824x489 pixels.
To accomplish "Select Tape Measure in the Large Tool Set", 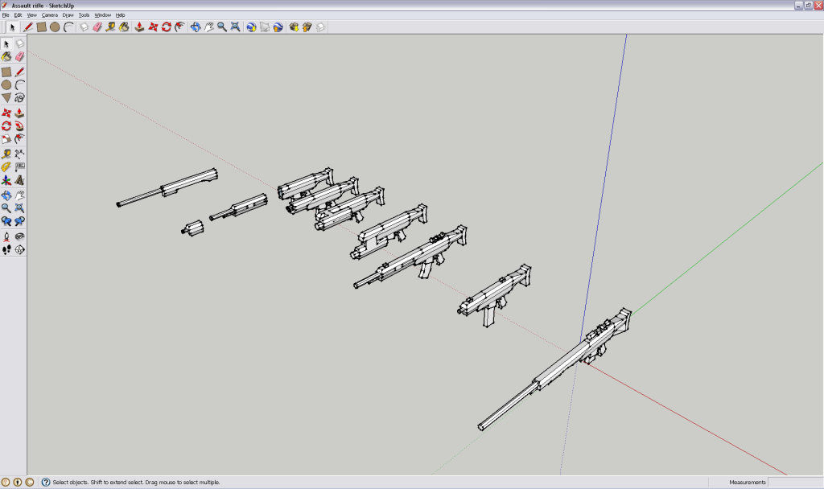I will coord(6,154).
